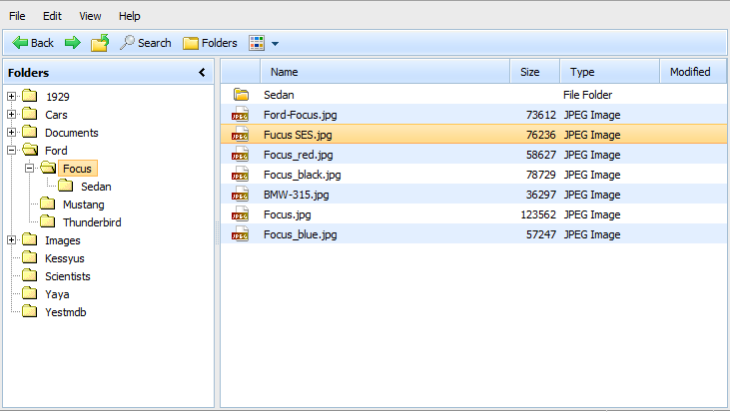The width and height of the screenshot is (730, 412).
Task: Click JPEG icon for BMW-315.jpg
Action: (241, 194)
